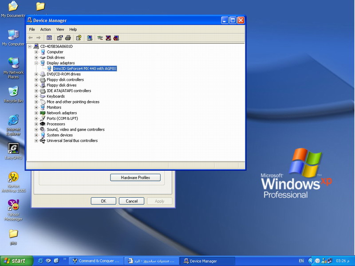Expand the Floppy disk controllers category
This screenshot has width=355, height=266.
[36, 80]
